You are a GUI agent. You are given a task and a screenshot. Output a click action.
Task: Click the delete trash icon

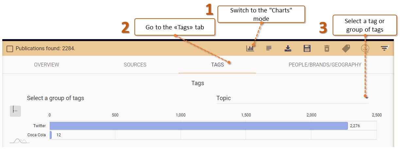click(326, 49)
